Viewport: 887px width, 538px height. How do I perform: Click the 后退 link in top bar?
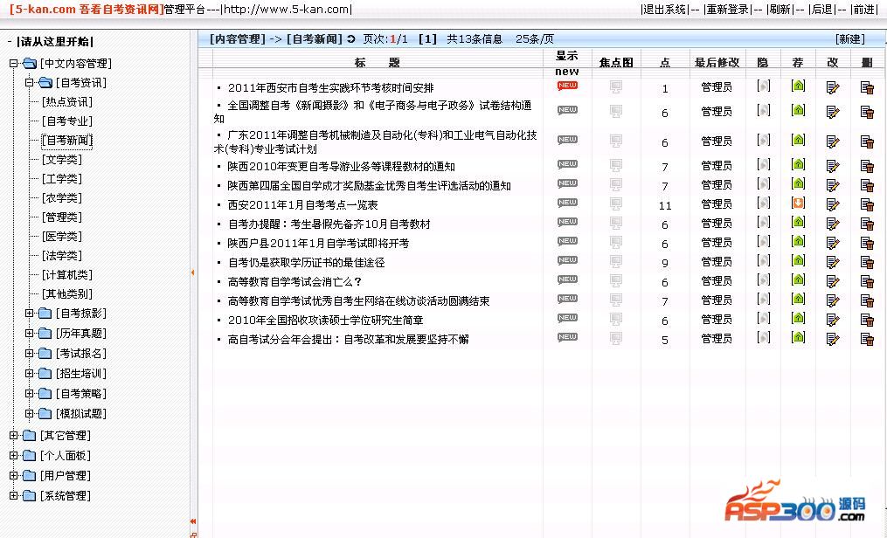click(822, 10)
